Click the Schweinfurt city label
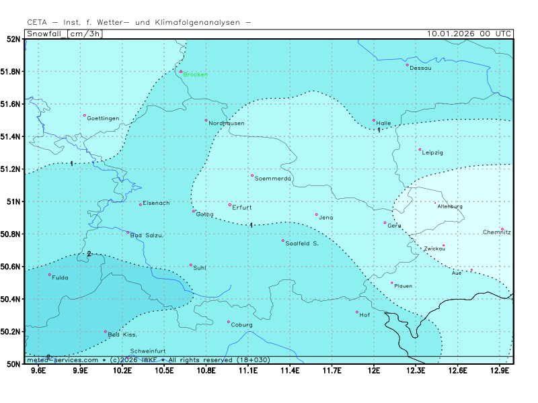Image resolution: width=538 pixels, height=403 pixels. pyautogui.click(x=148, y=351)
